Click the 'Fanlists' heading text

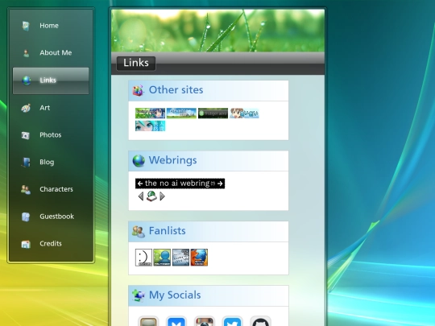(168, 231)
